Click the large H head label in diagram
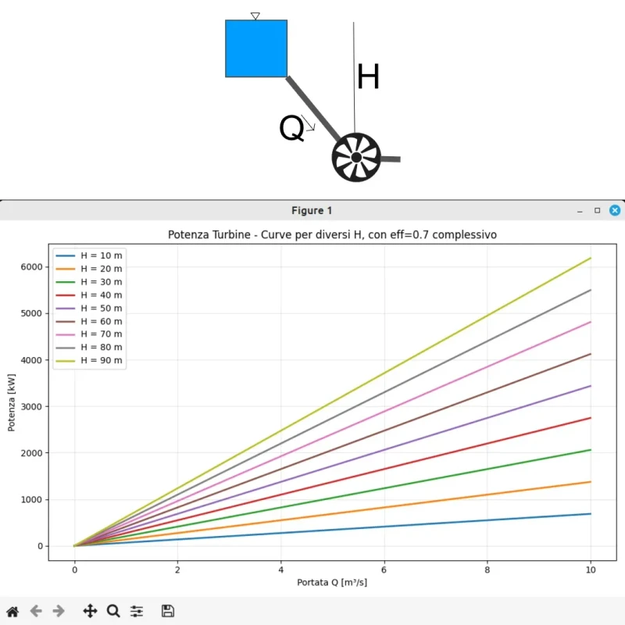 click(368, 76)
